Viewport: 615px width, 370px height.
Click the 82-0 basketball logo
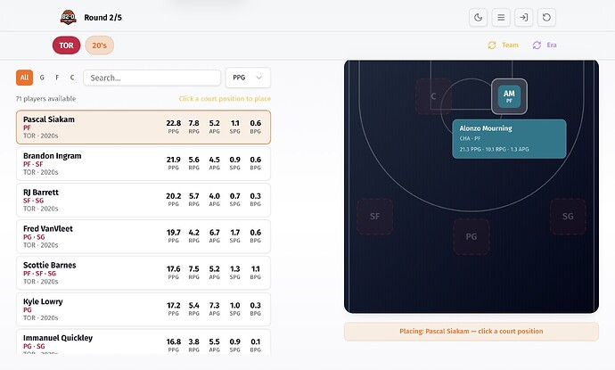pos(68,17)
